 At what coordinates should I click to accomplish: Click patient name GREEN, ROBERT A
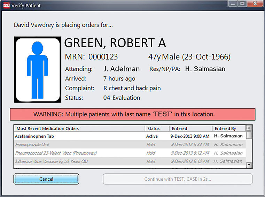pos(115,43)
